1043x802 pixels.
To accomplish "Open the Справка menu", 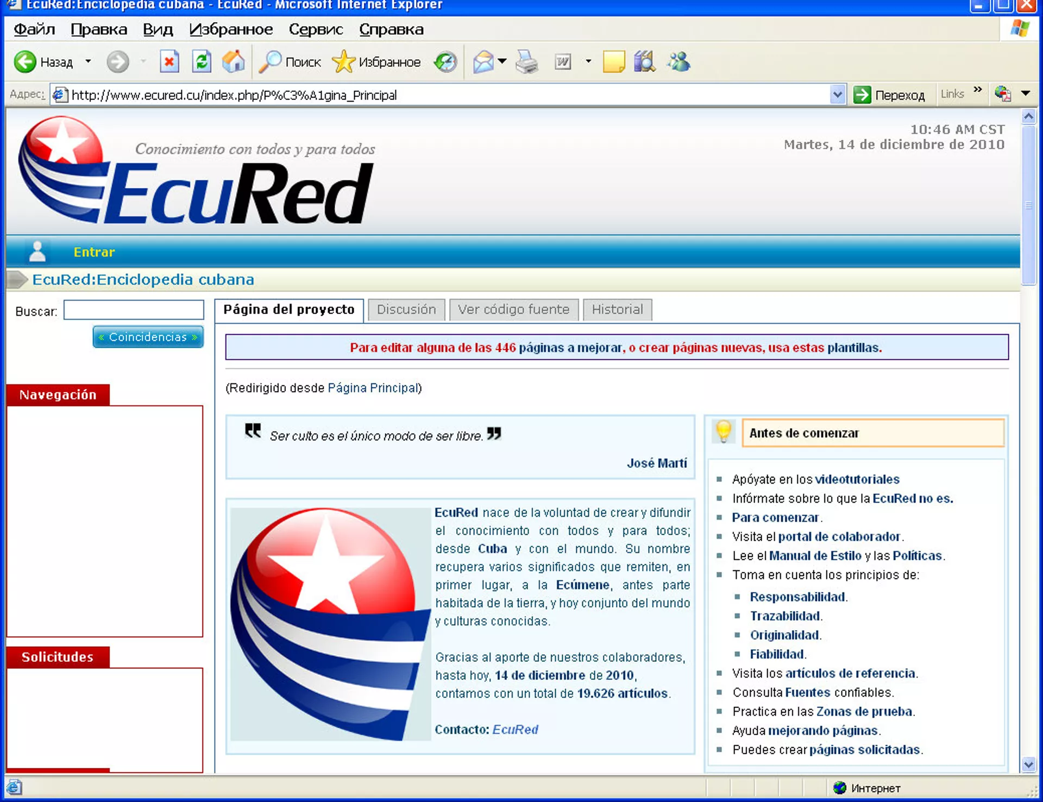I will click(x=391, y=30).
